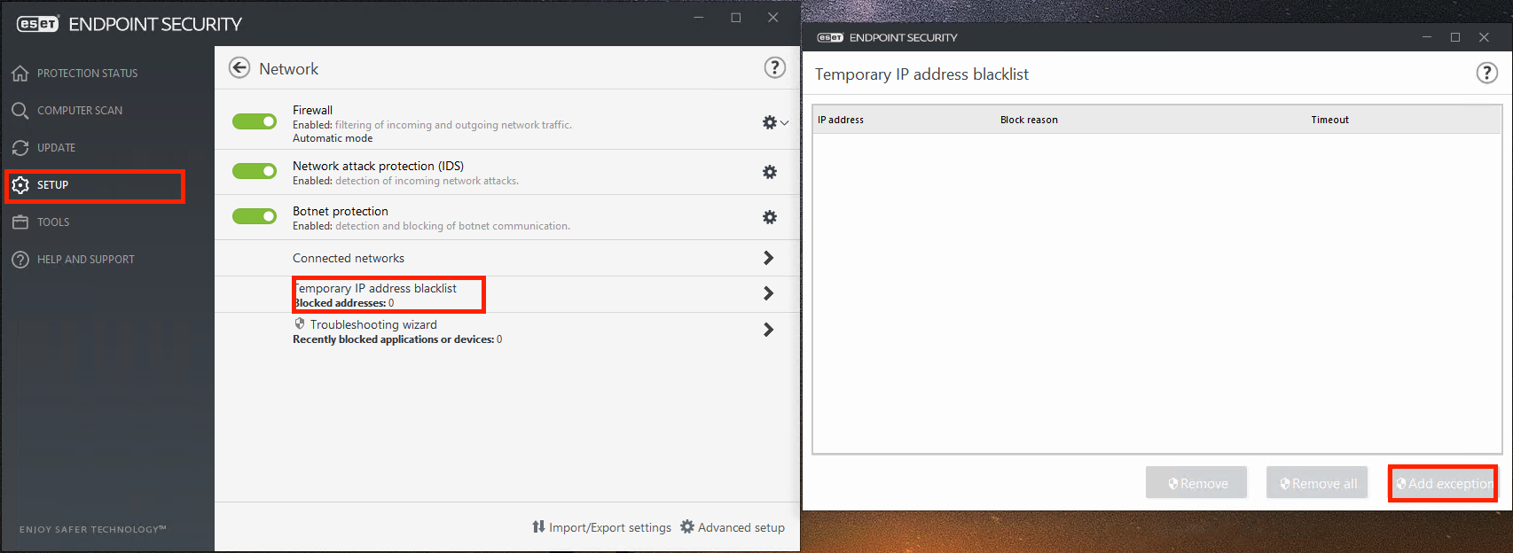Image resolution: width=1513 pixels, height=553 pixels.
Task: Sort by IP address column header
Action: (841, 120)
